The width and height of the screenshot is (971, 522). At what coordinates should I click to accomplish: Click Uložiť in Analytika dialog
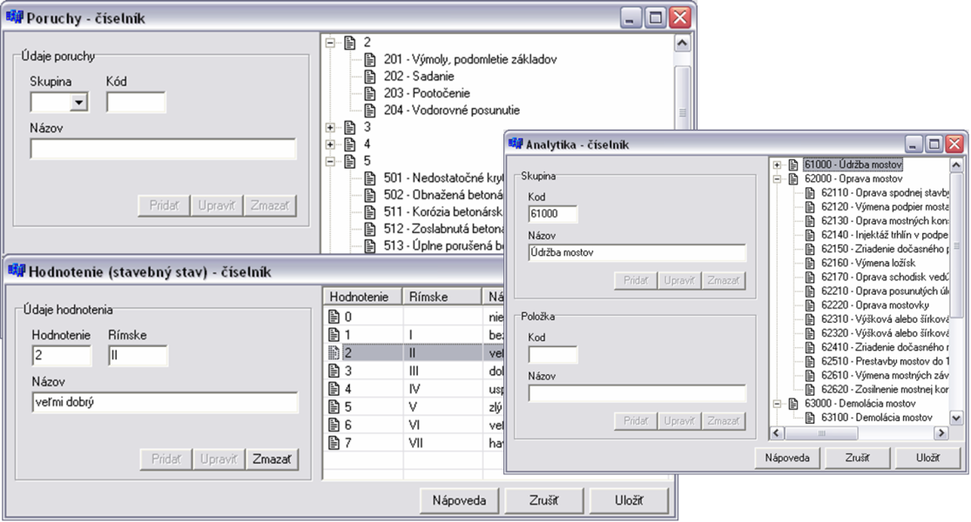click(927, 458)
